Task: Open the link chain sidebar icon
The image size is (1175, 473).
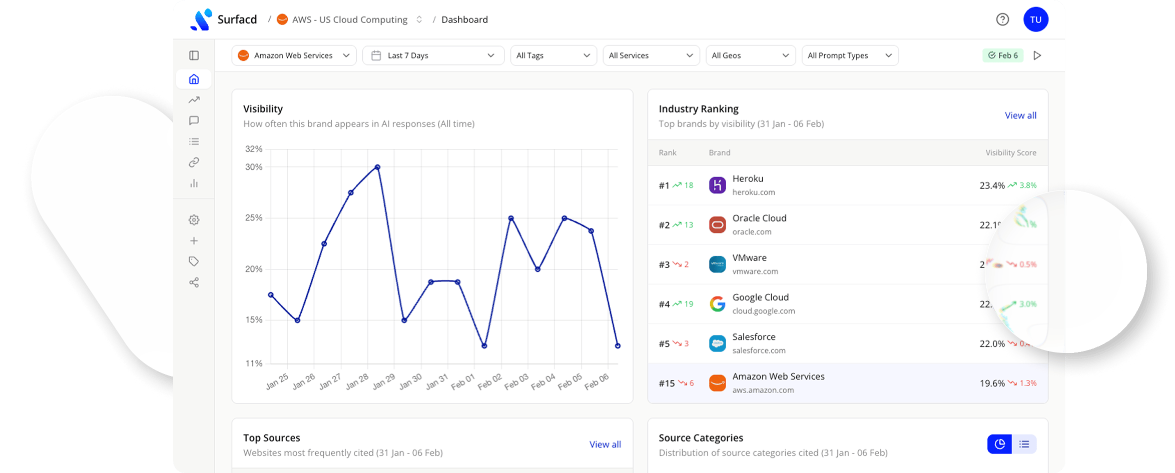Action: click(x=194, y=162)
